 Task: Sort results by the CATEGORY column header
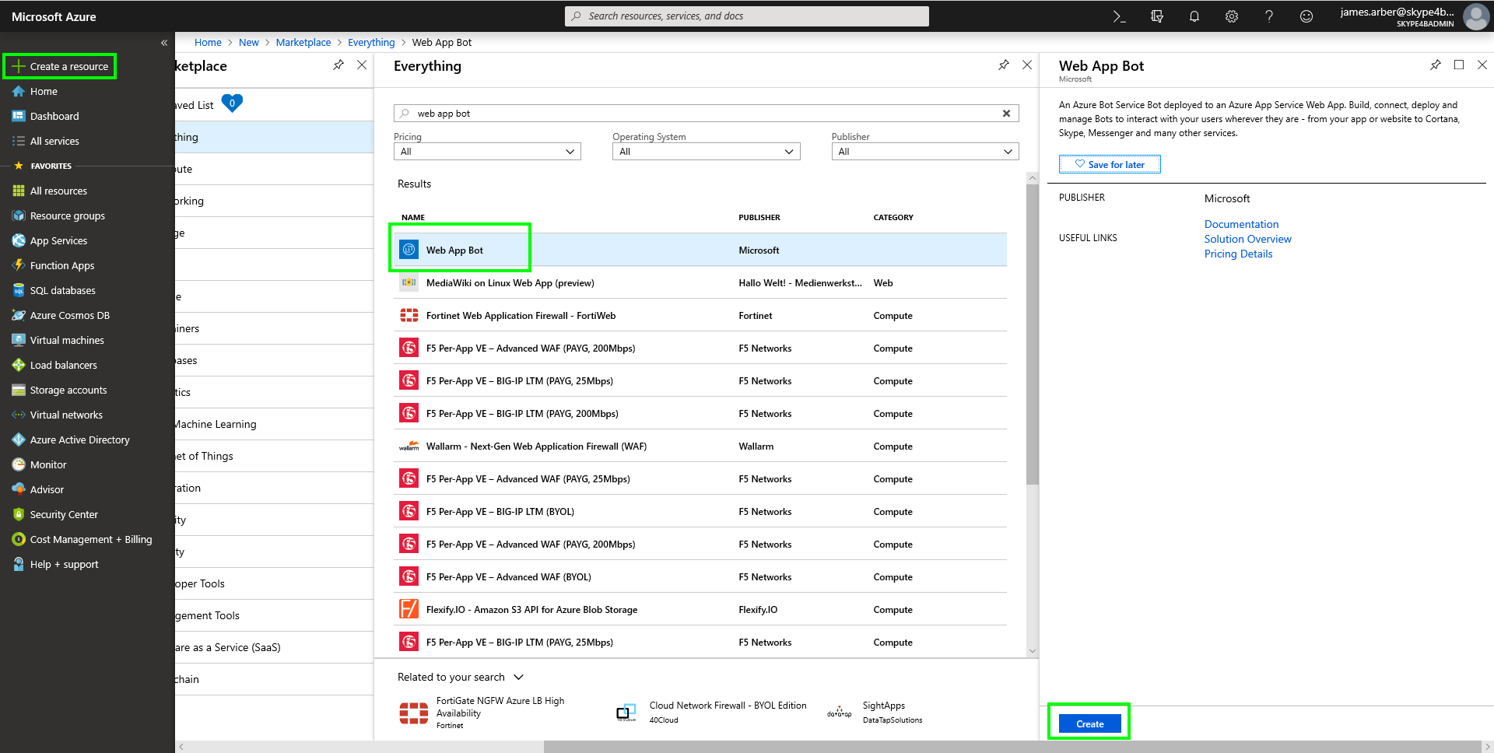coord(893,218)
